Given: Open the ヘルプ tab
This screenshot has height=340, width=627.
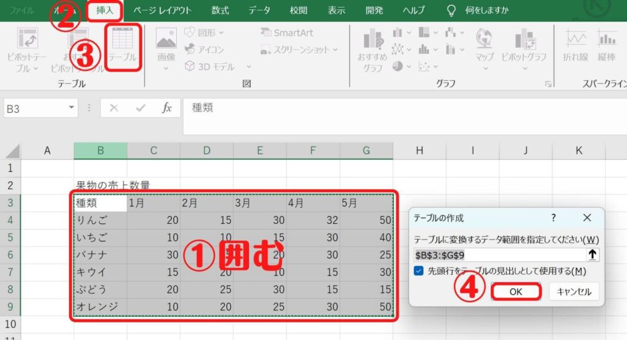Looking at the screenshot, I should (x=413, y=11).
